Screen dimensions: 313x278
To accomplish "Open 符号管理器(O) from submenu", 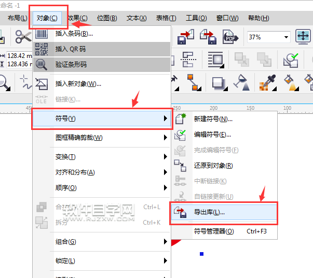I will tap(224, 231).
